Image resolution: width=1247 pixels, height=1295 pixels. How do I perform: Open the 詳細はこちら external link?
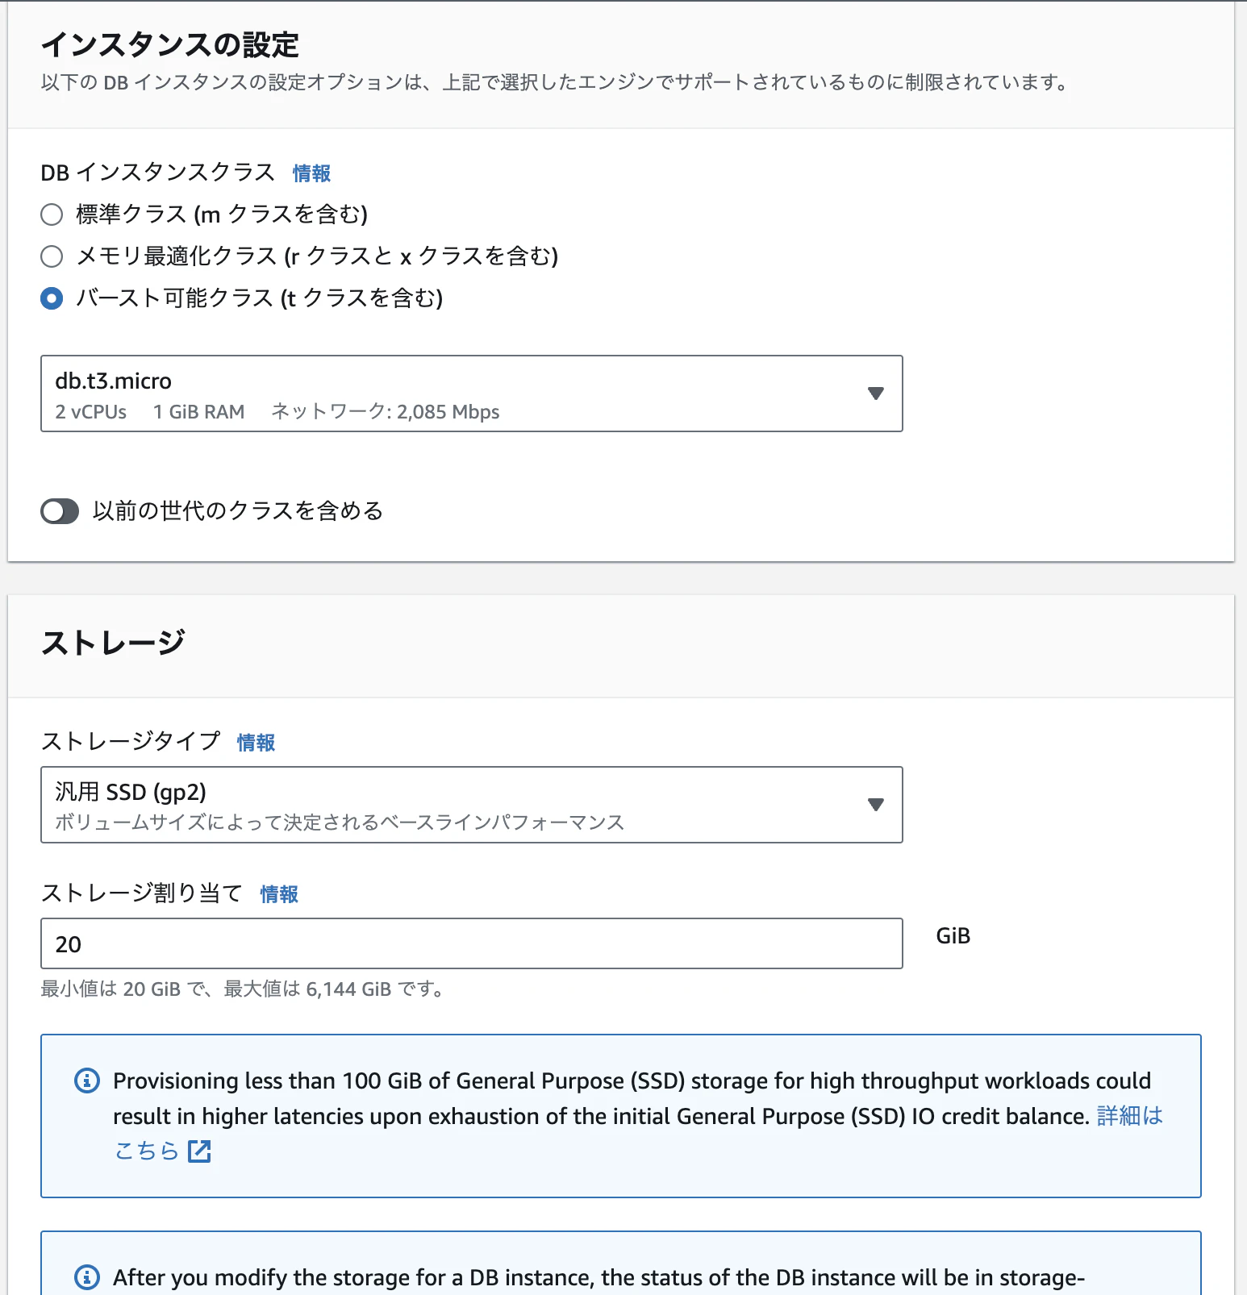click(1130, 1116)
